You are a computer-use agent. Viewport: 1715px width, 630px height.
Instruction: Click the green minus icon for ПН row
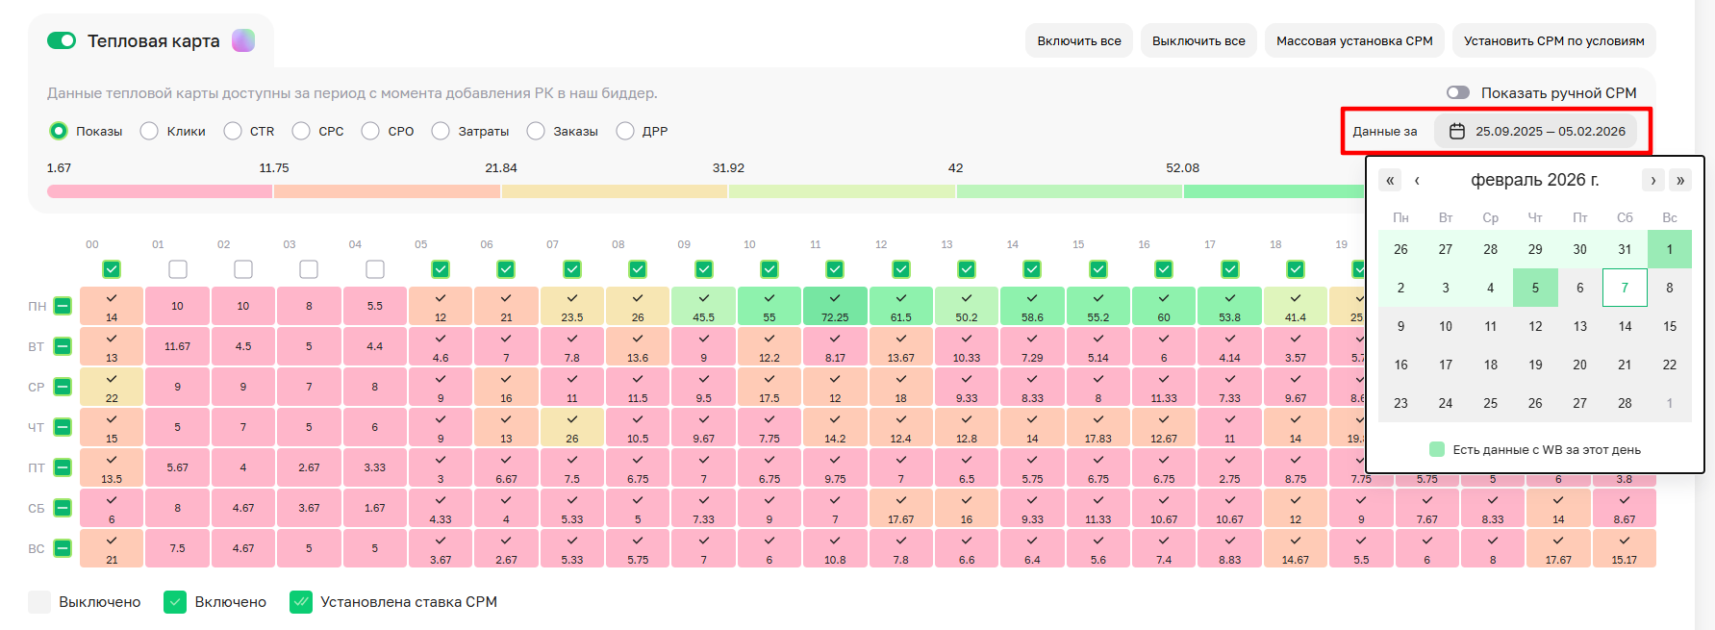click(x=63, y=306)
